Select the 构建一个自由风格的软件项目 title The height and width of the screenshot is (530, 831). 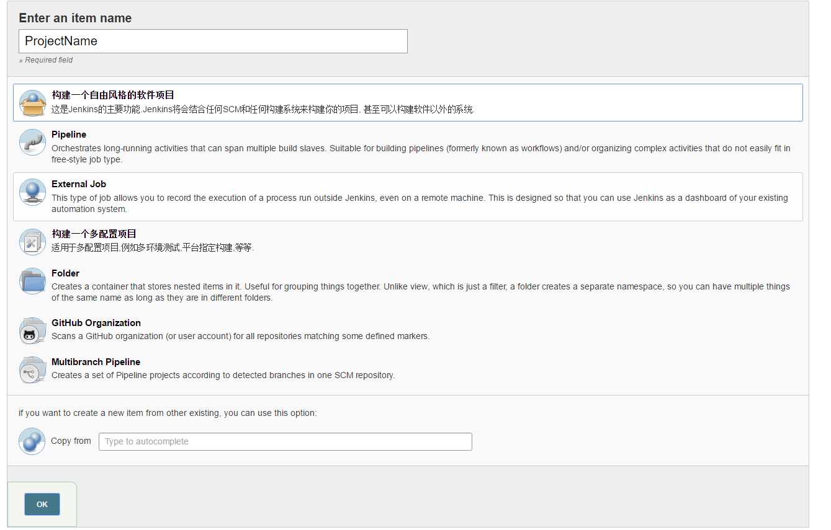tap(113, 95)
